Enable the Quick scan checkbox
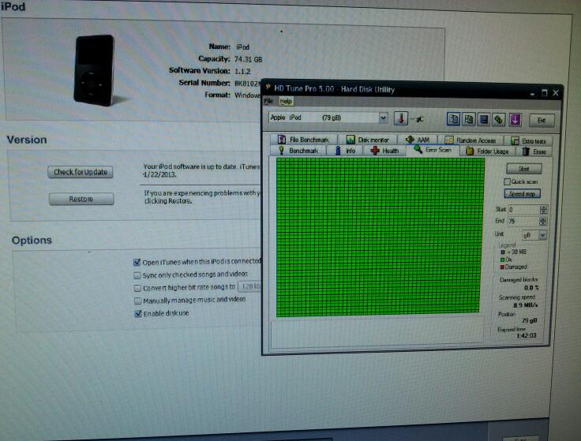This screenshot has height=441, width=581. pos(508,181)
